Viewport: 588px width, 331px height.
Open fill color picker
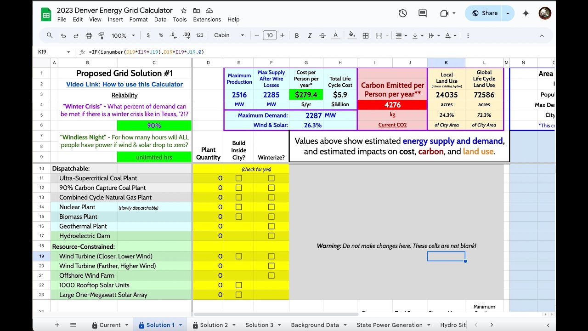[352, 35]
